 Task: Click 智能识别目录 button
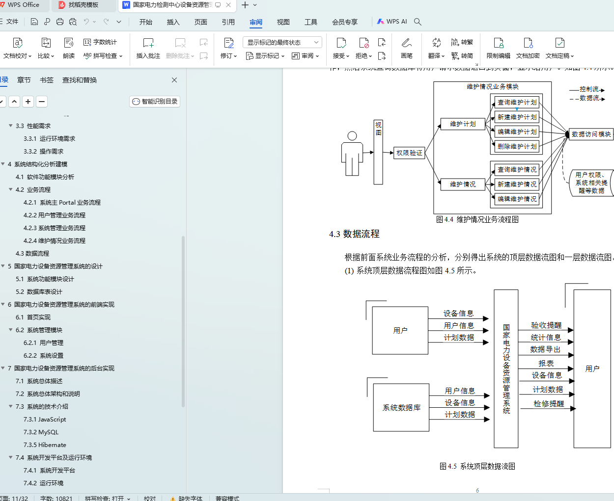coord(155,101)
